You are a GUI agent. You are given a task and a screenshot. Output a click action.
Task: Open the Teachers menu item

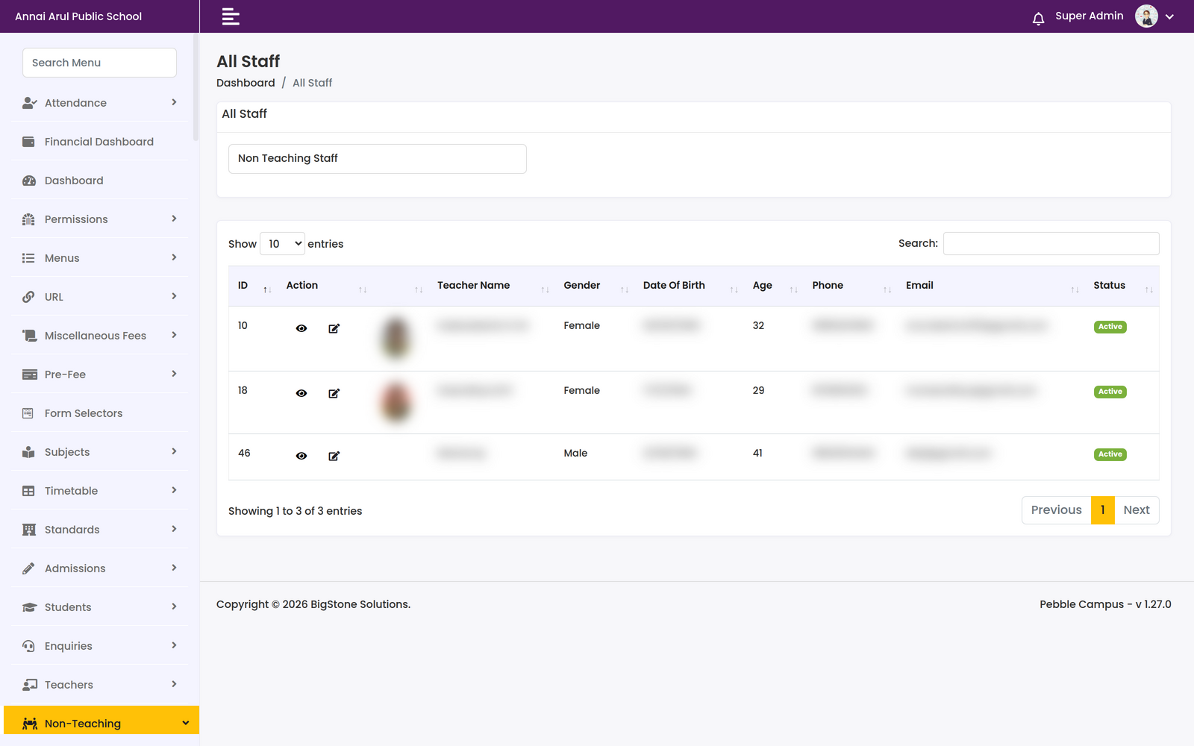(x=100, y=685)
